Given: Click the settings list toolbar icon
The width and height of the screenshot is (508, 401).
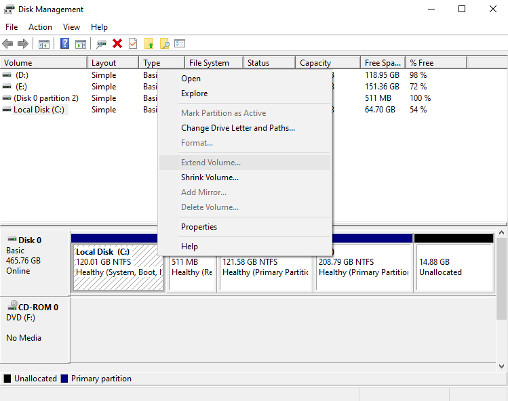Looking at the screenshot, I should pos(180,43).
